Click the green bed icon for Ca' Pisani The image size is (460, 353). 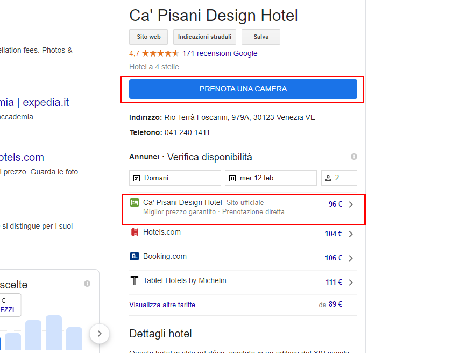[135, 202]
